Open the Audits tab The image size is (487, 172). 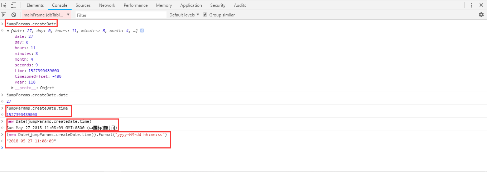tap(240, 5)
